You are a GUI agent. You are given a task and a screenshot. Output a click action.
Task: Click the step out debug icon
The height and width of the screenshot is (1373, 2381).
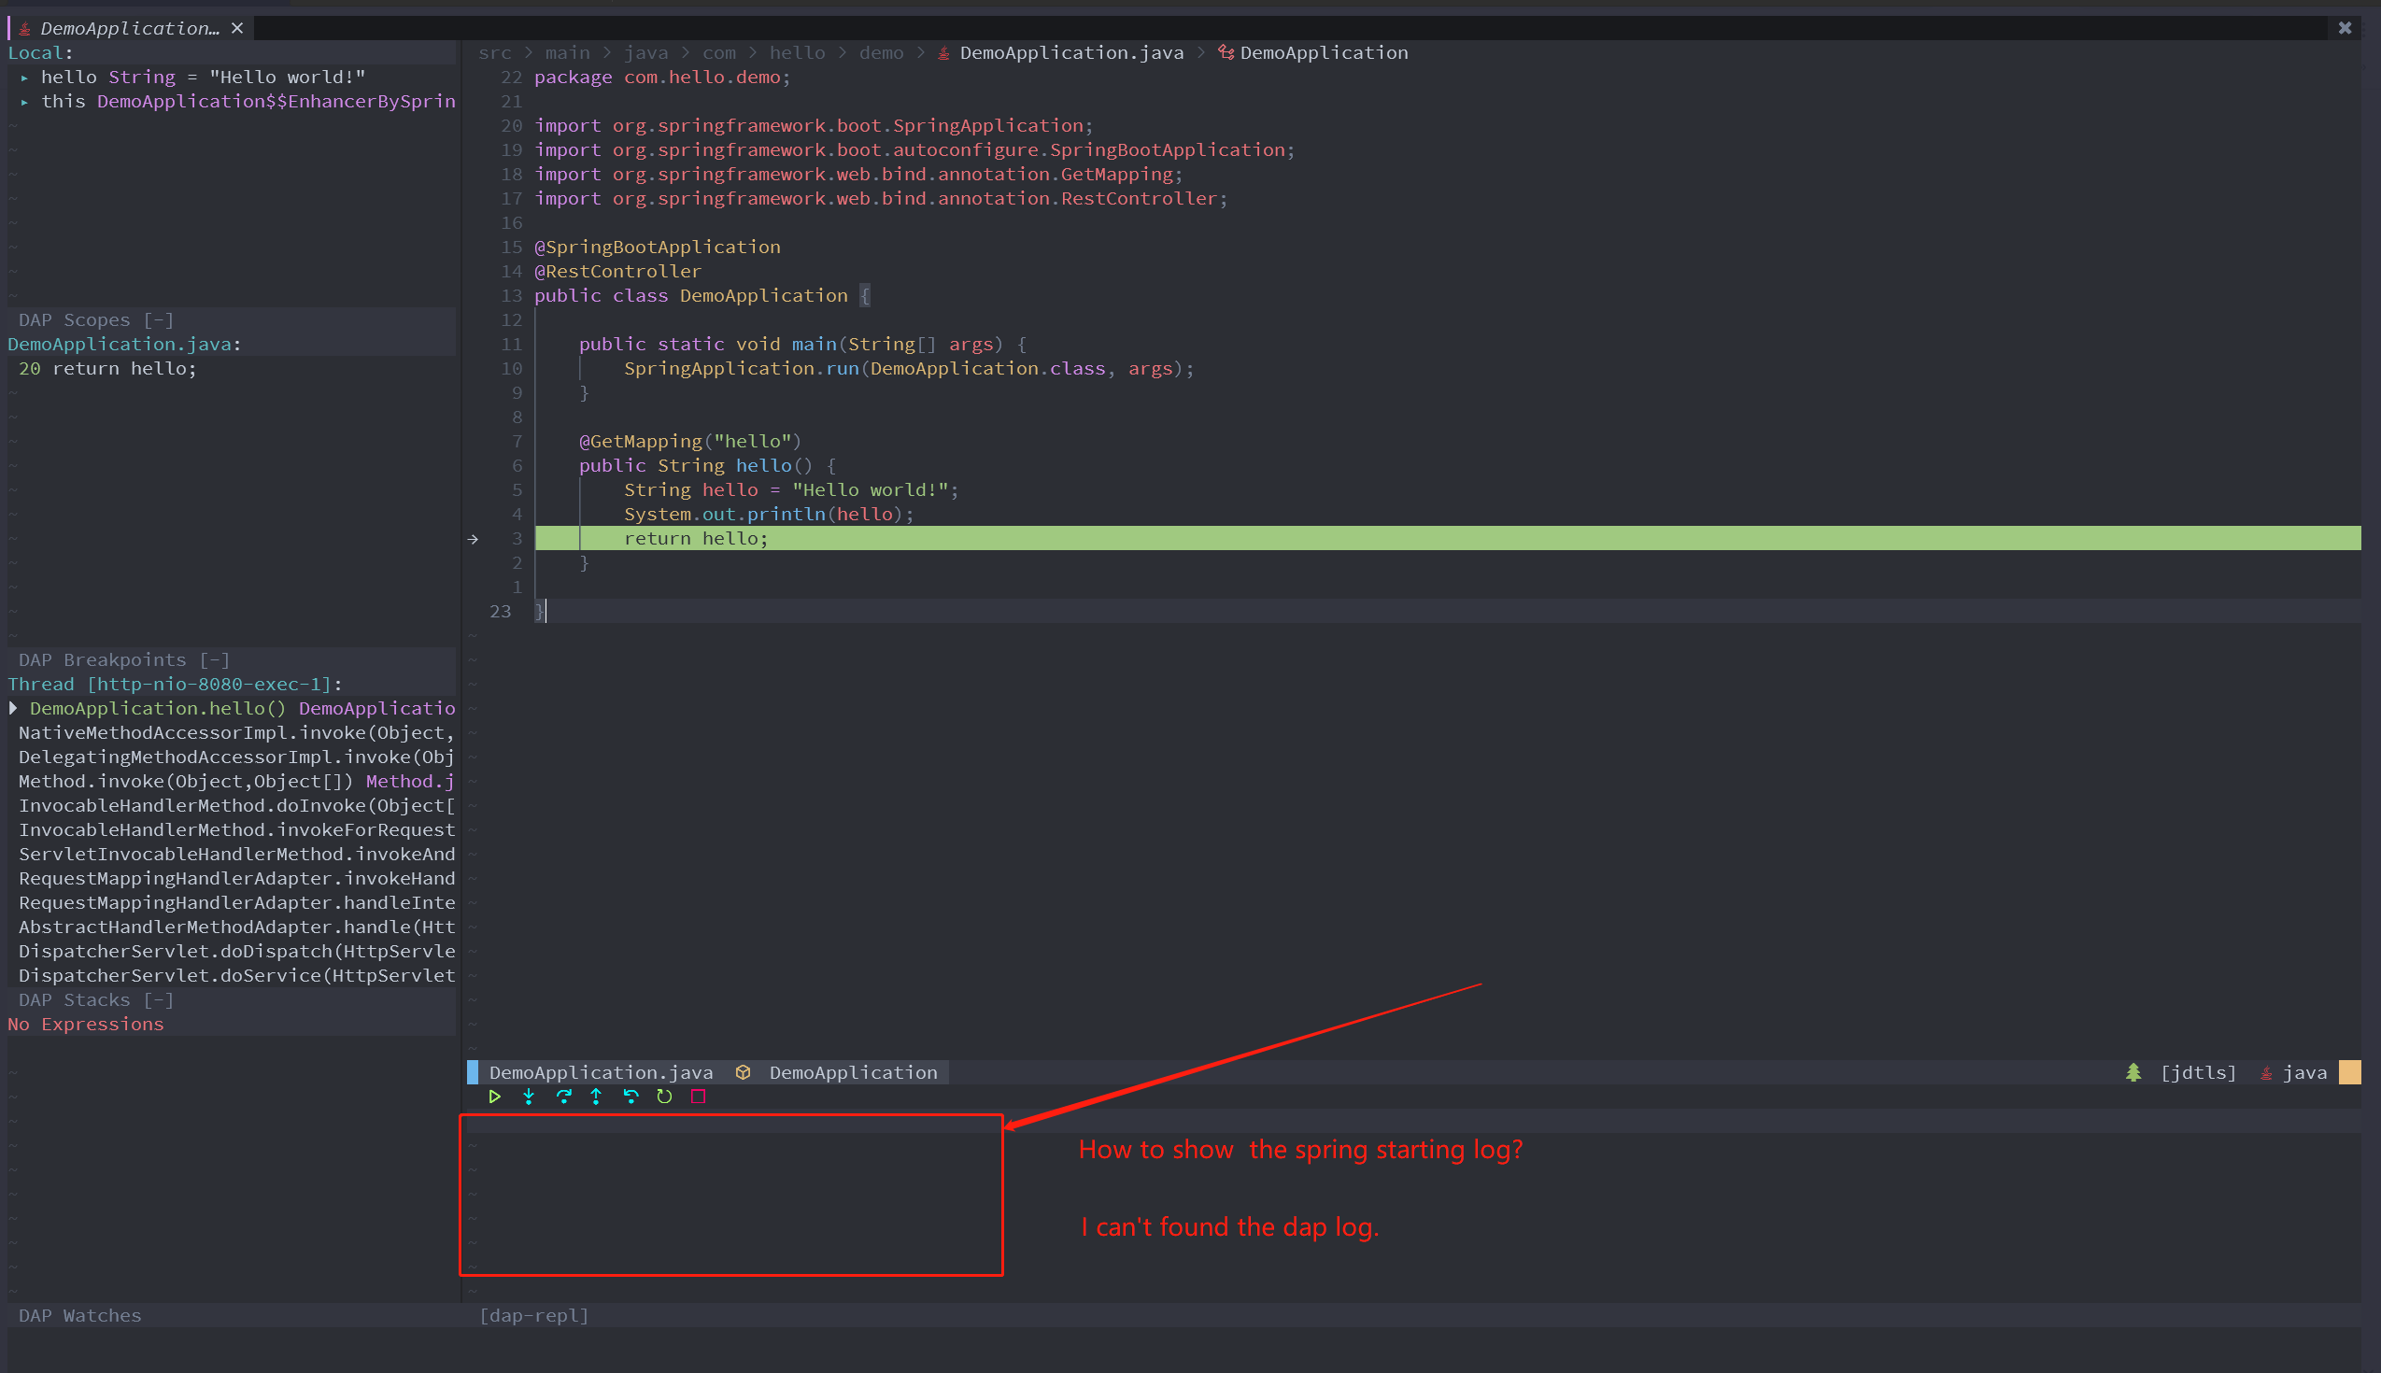pos(596,1097)
